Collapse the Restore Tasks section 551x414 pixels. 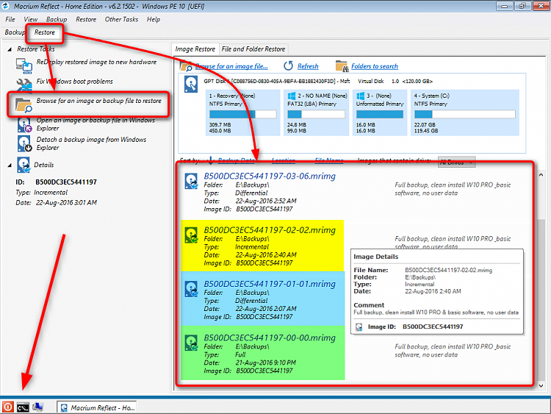[10, 49]
